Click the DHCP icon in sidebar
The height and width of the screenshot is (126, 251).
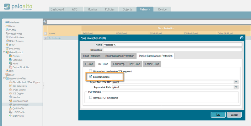pos(7,45)
